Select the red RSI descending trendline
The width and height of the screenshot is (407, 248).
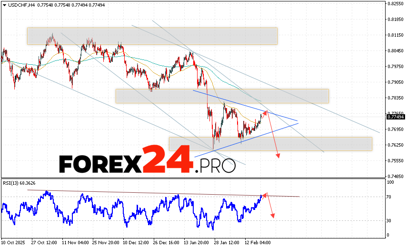tap(162, 193)
